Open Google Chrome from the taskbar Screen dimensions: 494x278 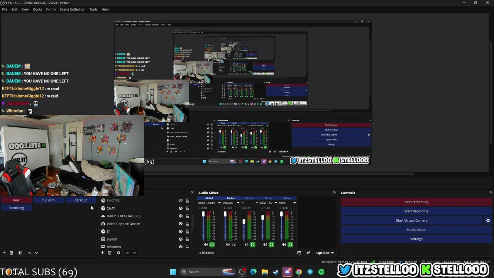coord(299,272)
